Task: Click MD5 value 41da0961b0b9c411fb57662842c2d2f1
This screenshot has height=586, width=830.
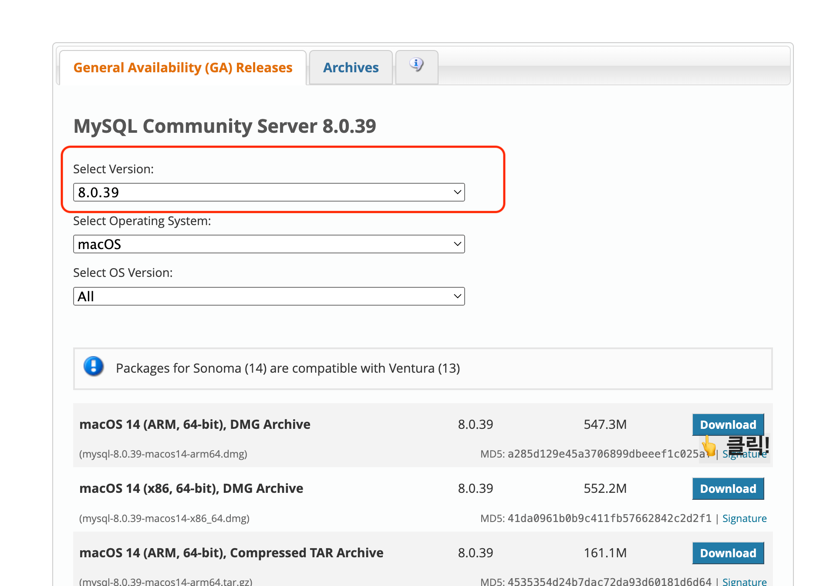Action: [610, 518]
